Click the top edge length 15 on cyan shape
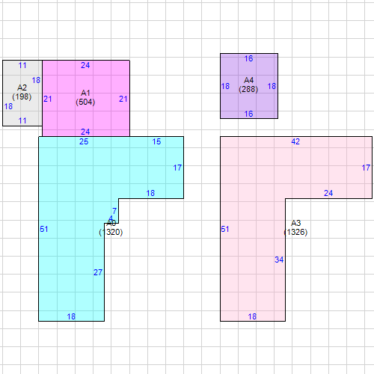 (156, 141)
